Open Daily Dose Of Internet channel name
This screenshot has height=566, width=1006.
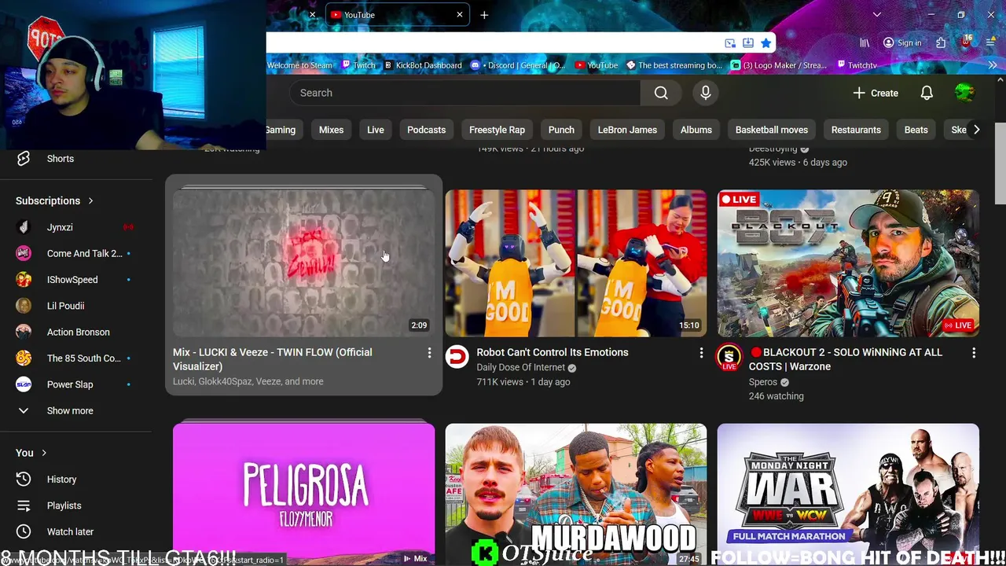pos(521,367)
